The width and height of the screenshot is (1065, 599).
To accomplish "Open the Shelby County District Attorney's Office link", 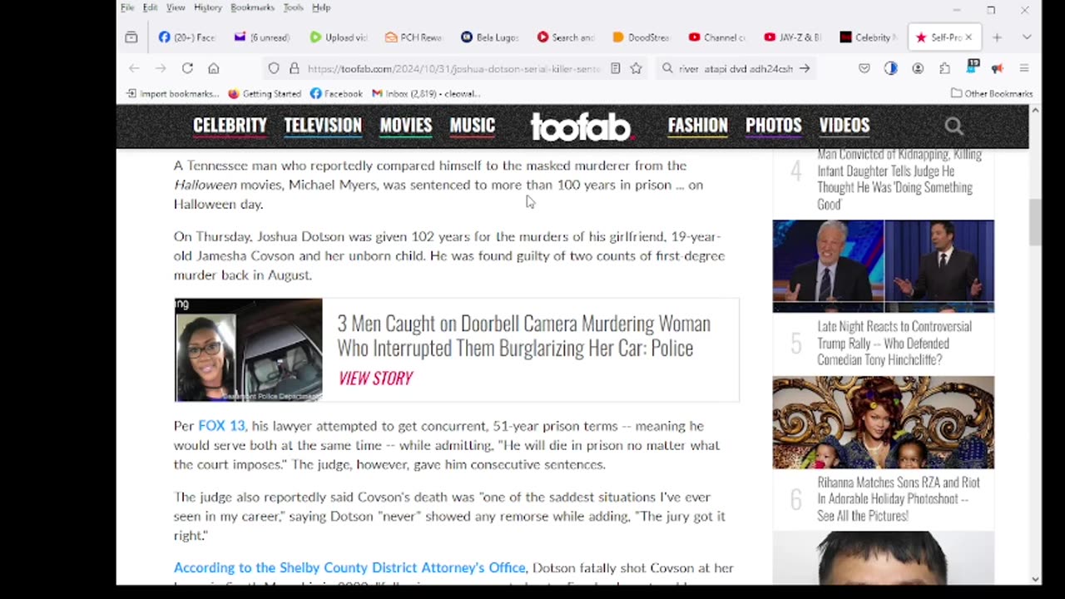I will pyautogui.click(x=349, y=567).
